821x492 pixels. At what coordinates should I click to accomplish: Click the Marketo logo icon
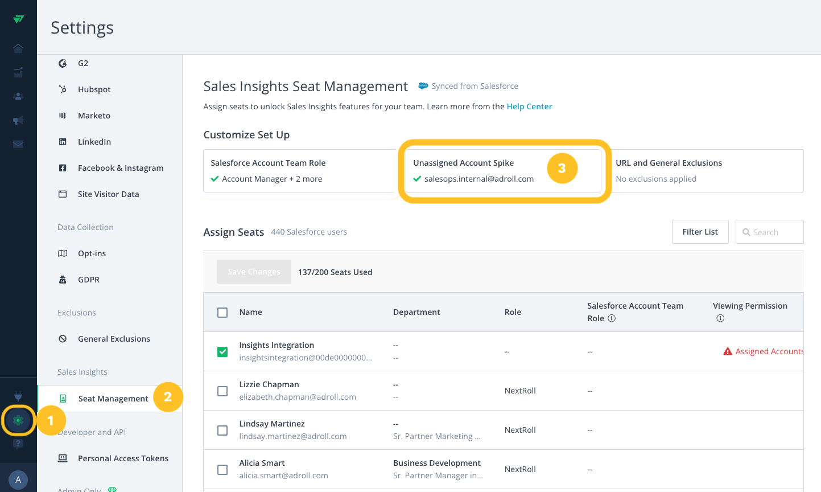[63, 116]
